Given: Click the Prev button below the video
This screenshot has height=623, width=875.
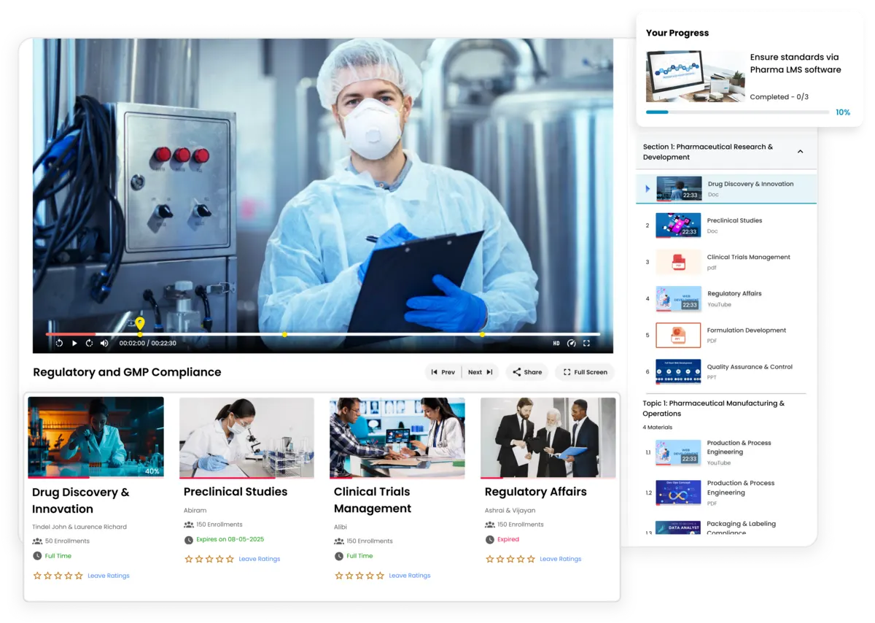Looking at the screenshot, I should (x=443, y=372).
